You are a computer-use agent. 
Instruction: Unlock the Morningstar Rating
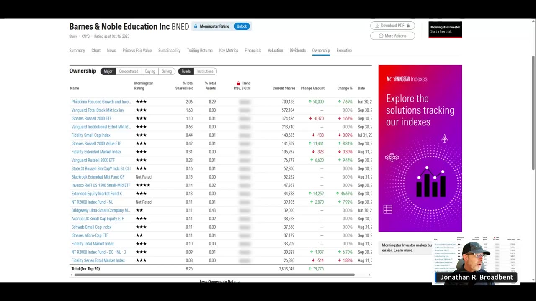pyautogui.click(x=242, y=26)
